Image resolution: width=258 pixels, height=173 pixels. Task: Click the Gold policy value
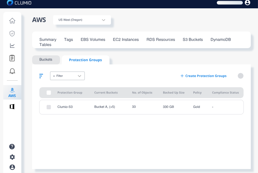point(197,107)
